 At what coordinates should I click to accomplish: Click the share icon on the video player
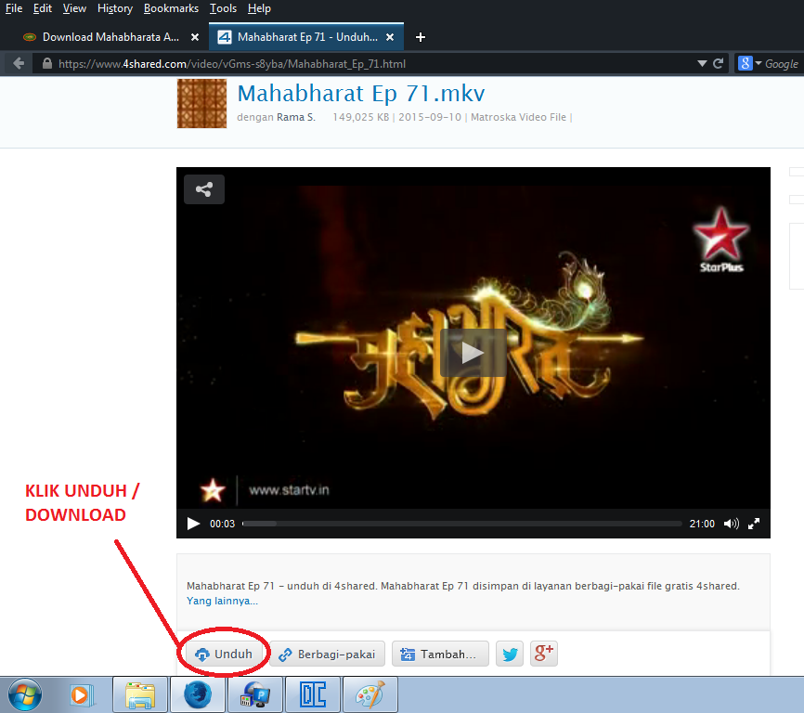point(204,189)
